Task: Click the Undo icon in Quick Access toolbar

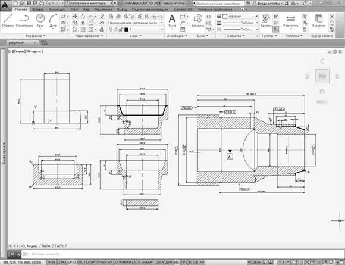Action: (x=48, y=4)
